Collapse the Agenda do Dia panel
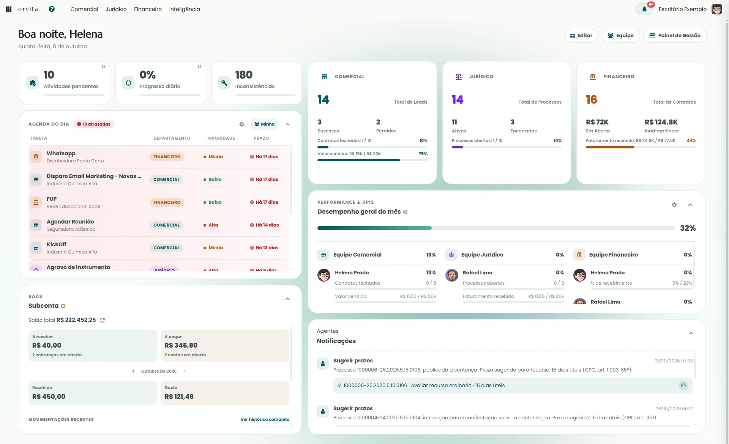This screenshot has width=729, height=444. [x=287, y=124]
